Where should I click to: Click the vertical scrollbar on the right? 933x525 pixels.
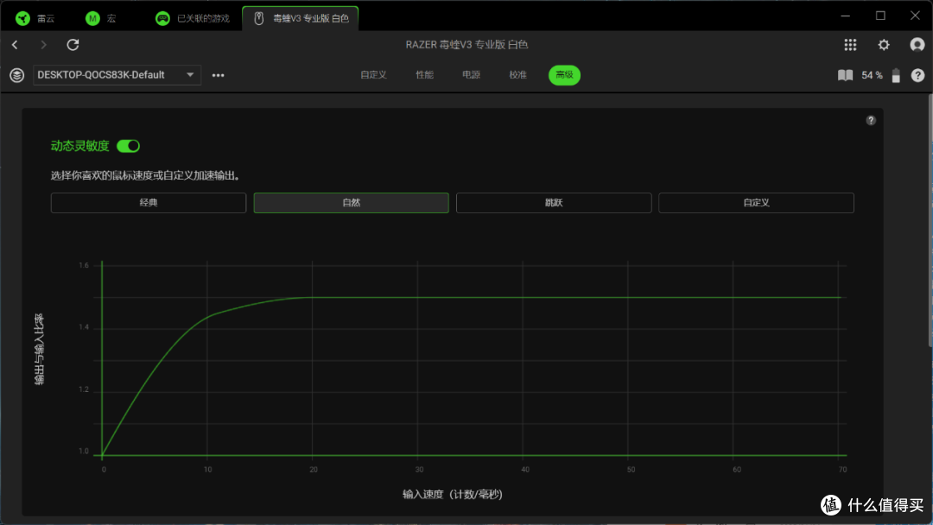tap(930, 220)
